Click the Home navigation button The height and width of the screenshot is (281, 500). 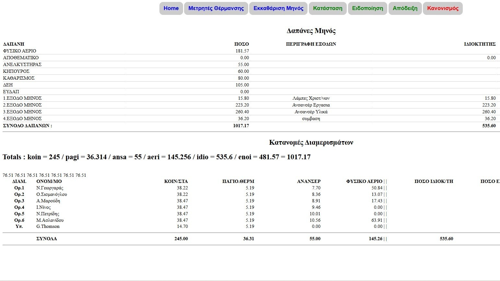pos(171,8)
